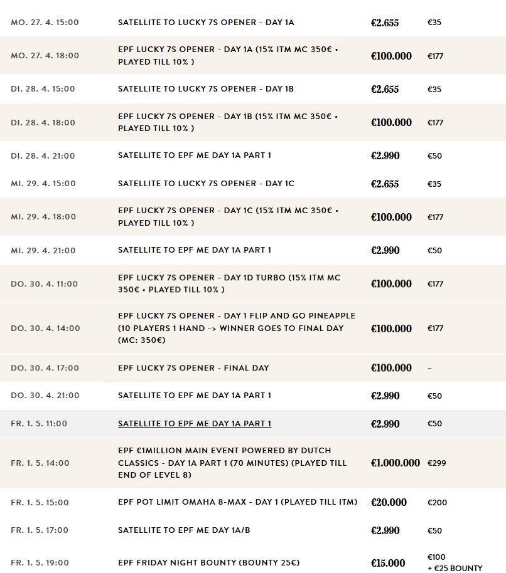Open Satellite to EPF ME Day 1A/B
This screenshot has height=573, width=506.
point(198,530)
